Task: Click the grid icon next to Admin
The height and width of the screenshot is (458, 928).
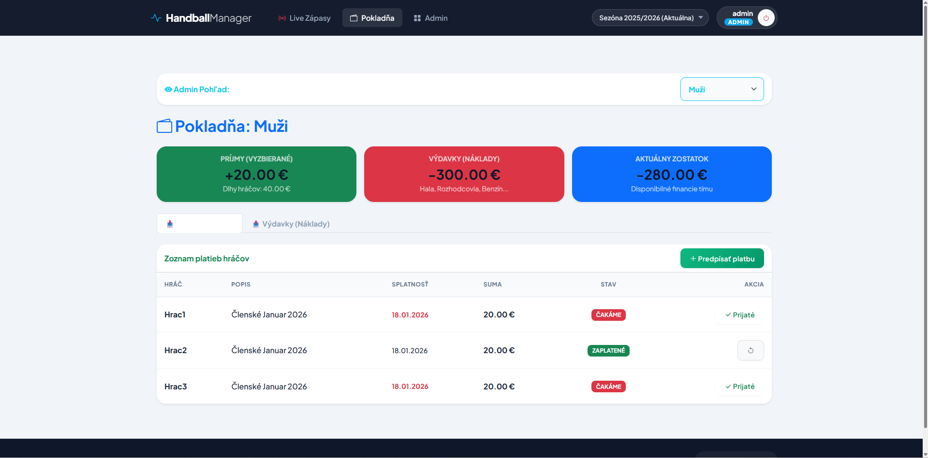Action: 417,18
